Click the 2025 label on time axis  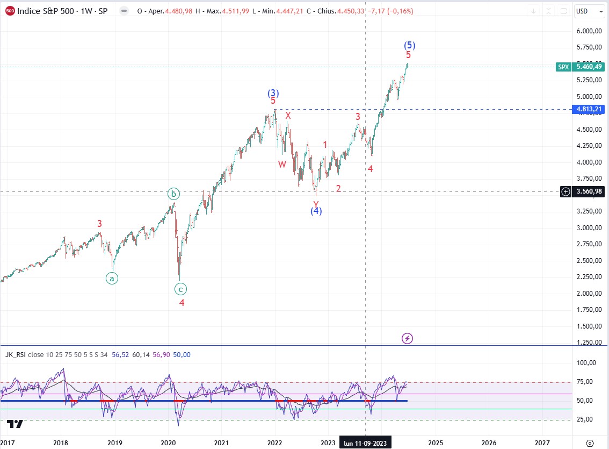click(436, 443)
